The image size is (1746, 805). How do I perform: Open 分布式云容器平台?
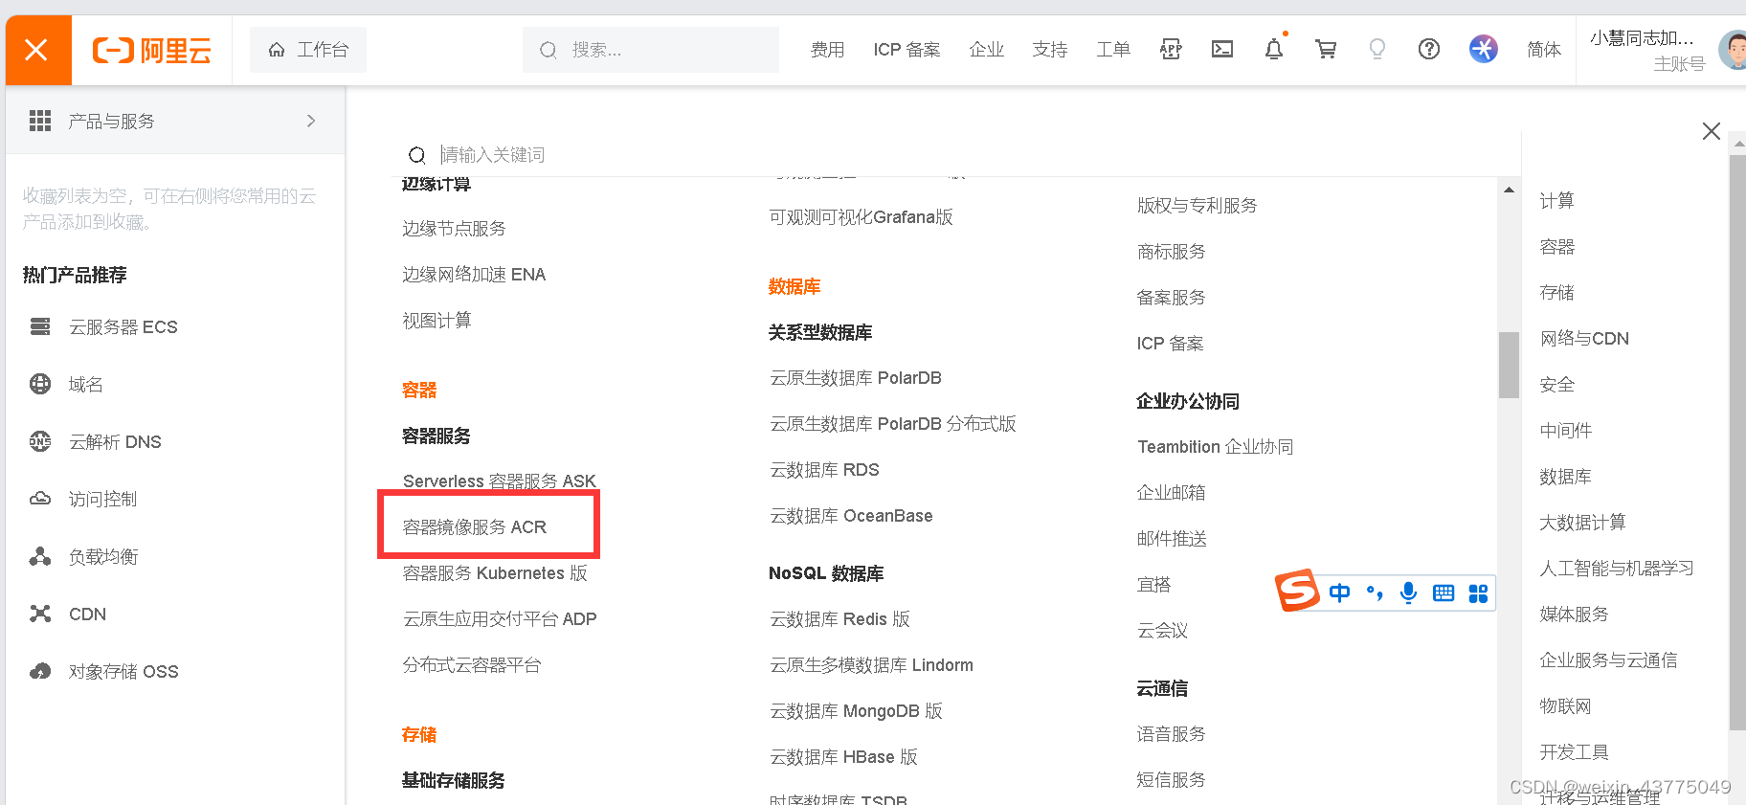click(x=472, y=665)
